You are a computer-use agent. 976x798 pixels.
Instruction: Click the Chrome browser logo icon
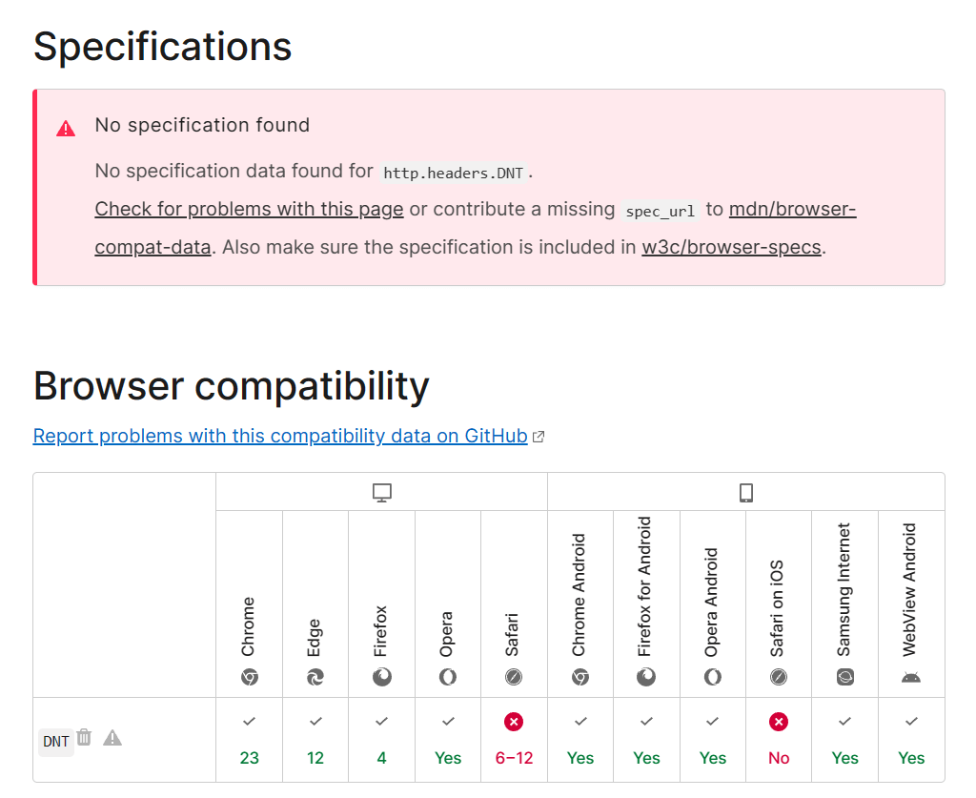pos(249,677)
